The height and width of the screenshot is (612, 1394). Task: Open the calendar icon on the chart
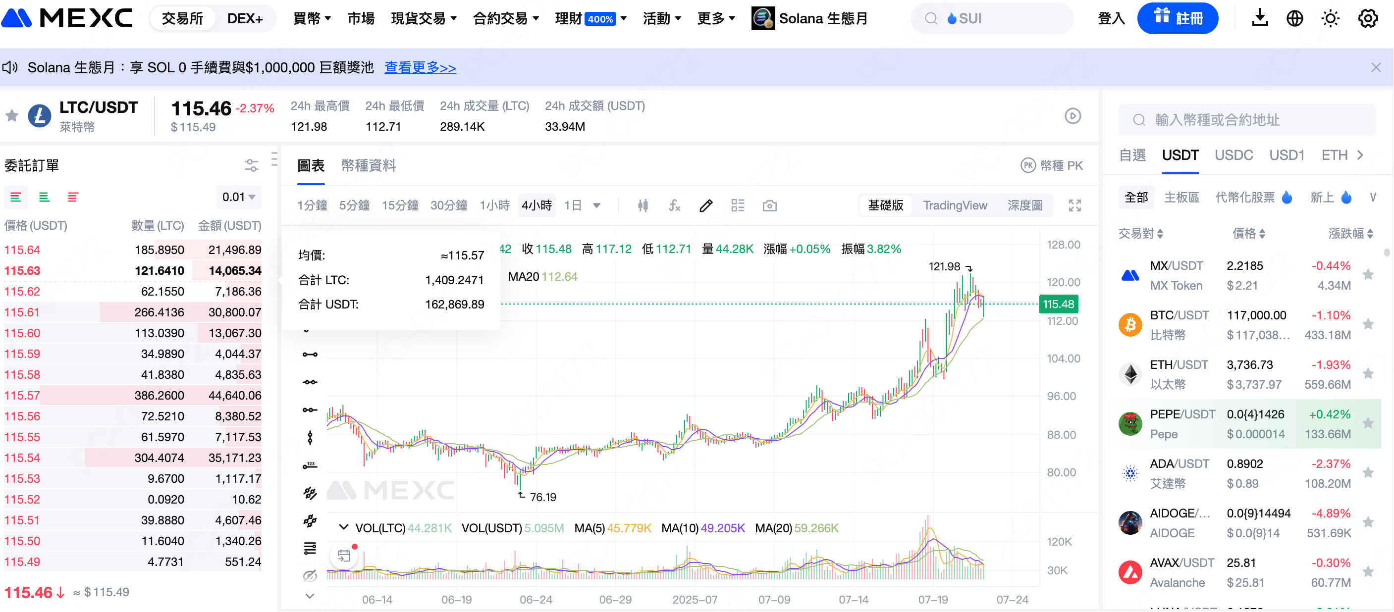point(344,555)
